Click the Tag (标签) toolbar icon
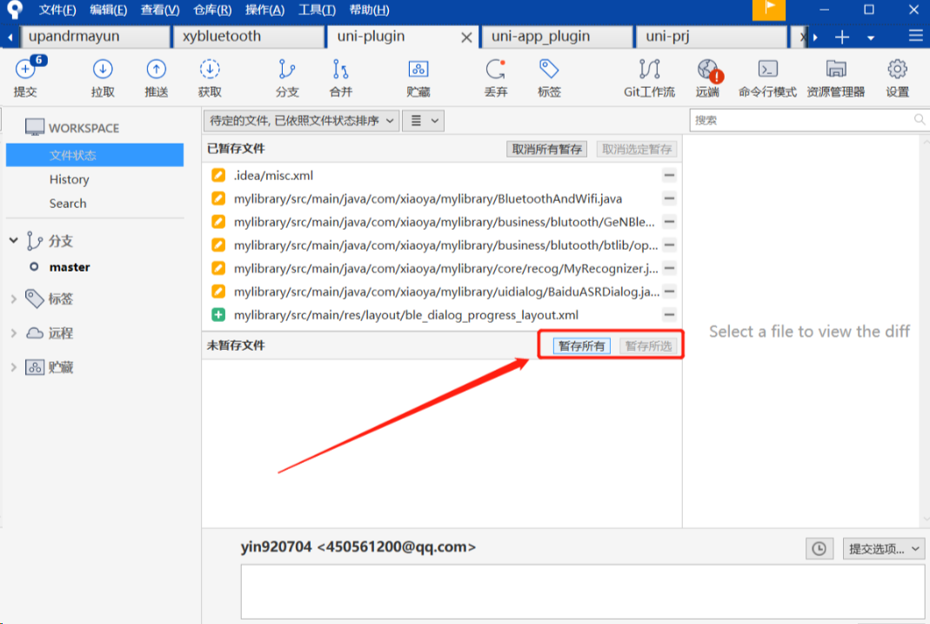 tap(549, 77)
